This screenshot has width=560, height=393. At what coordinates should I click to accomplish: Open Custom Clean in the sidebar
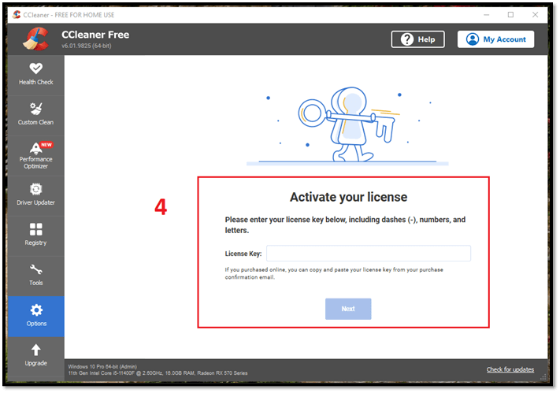(35, 114)
